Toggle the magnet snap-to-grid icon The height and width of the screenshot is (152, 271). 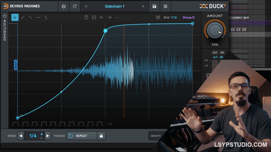158,17
